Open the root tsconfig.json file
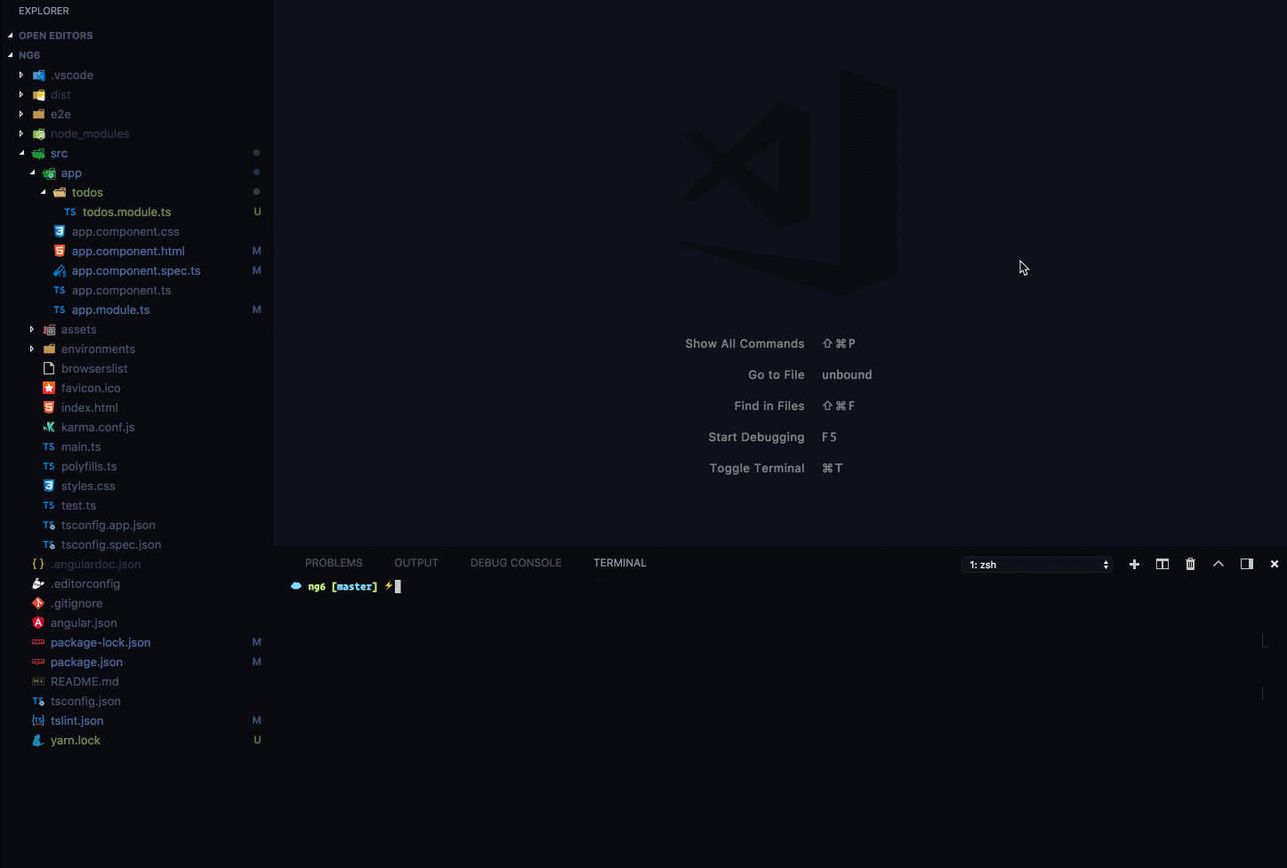Viewport: 1287px width, 868px height. point(85,701)
